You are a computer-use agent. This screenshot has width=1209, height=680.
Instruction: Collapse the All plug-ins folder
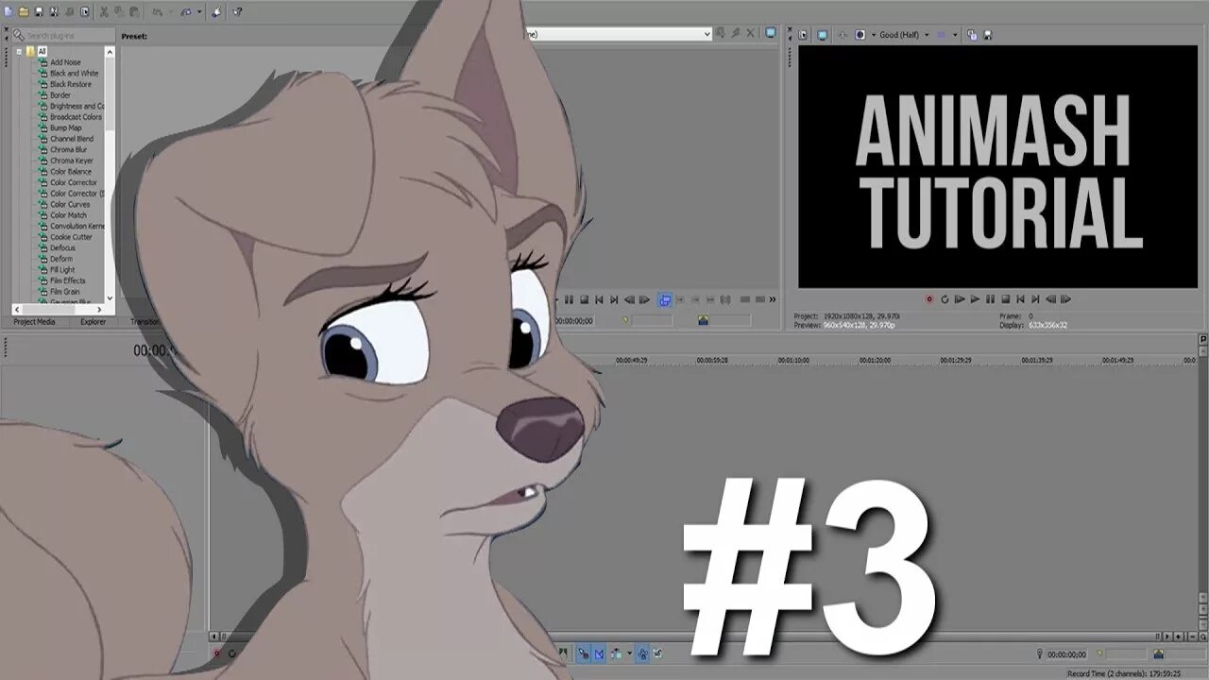click(x=19, y=51)
